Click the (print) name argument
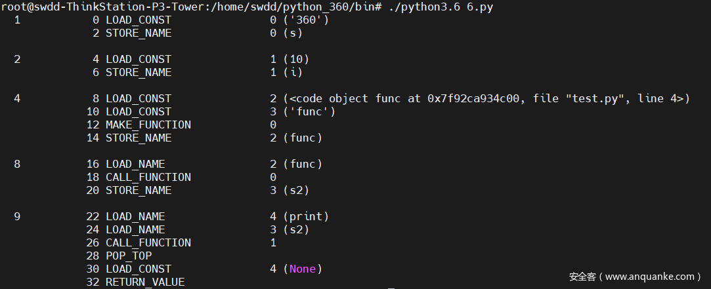The image size is (711, 289). coord(306,216)
